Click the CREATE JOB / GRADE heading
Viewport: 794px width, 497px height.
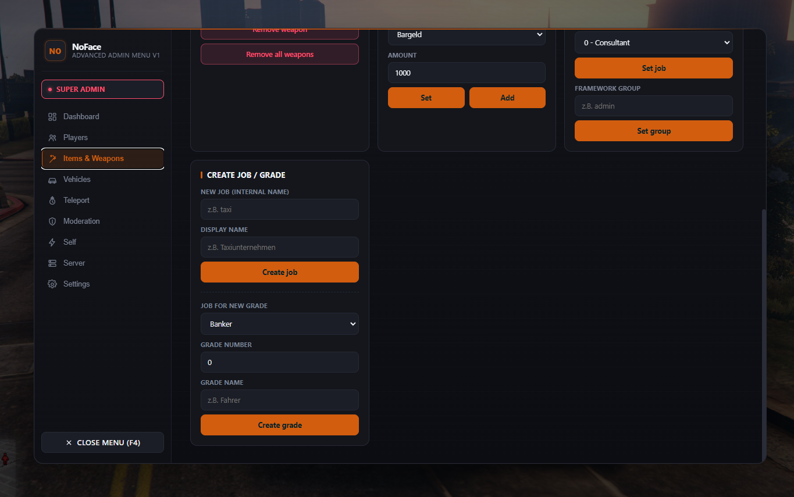(246, 175)
